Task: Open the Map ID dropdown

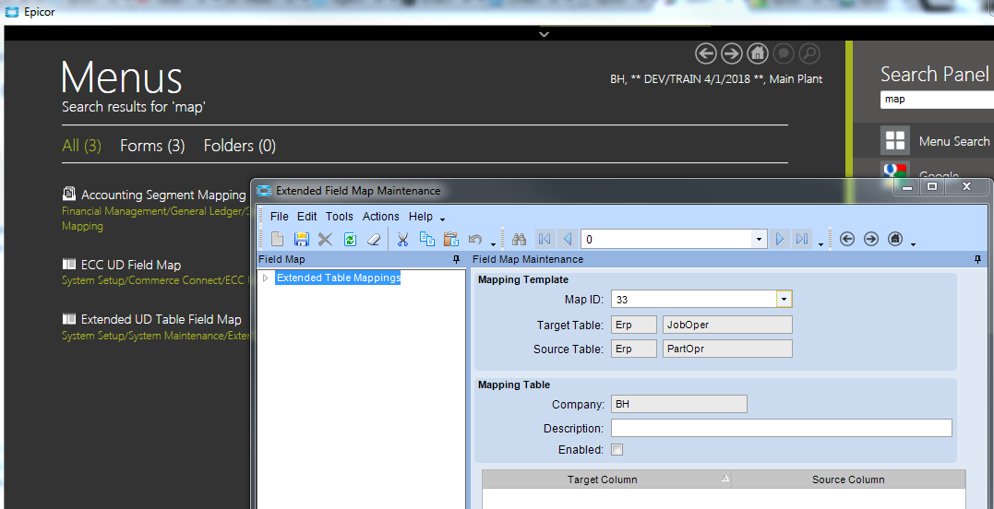Action: [x=784, y=299]
